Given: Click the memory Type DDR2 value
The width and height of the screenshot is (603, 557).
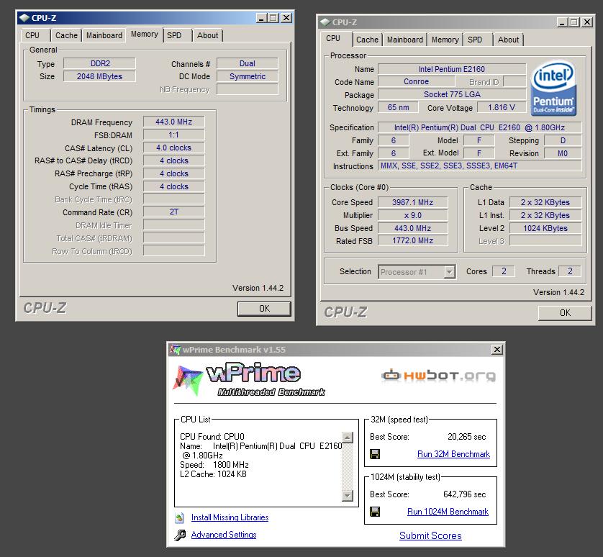Looking at the screenshot, I should click(99, 63).
